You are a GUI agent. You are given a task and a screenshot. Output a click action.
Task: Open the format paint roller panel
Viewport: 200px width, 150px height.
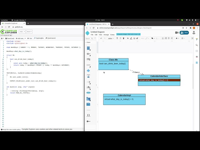pos(197,39)
